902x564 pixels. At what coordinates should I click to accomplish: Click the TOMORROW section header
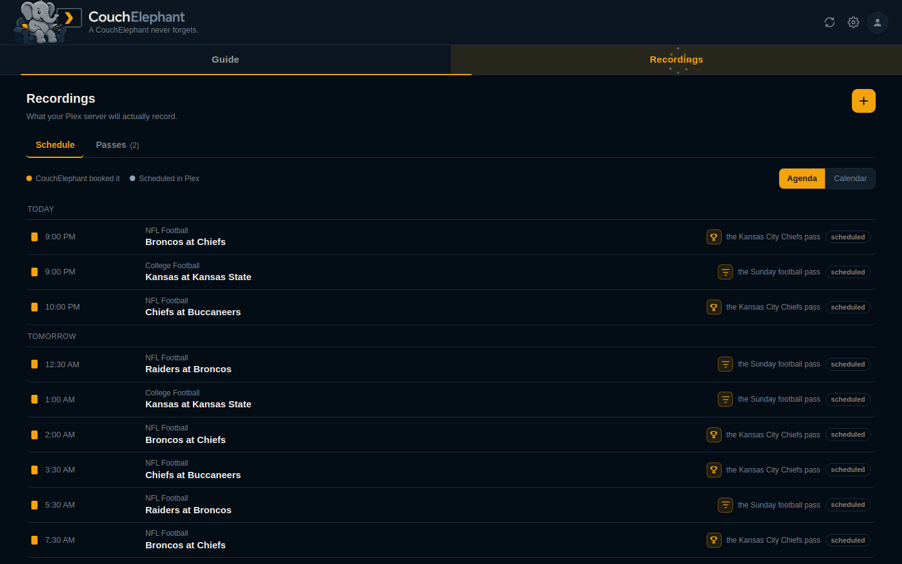point(52,337)
